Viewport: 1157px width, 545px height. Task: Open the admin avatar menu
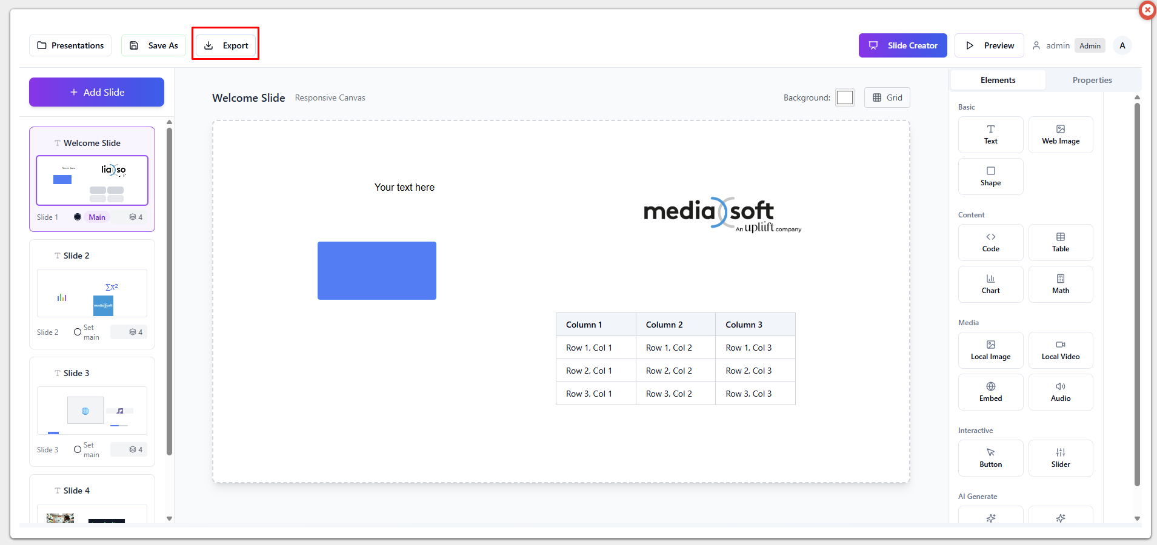(1122, 45)
